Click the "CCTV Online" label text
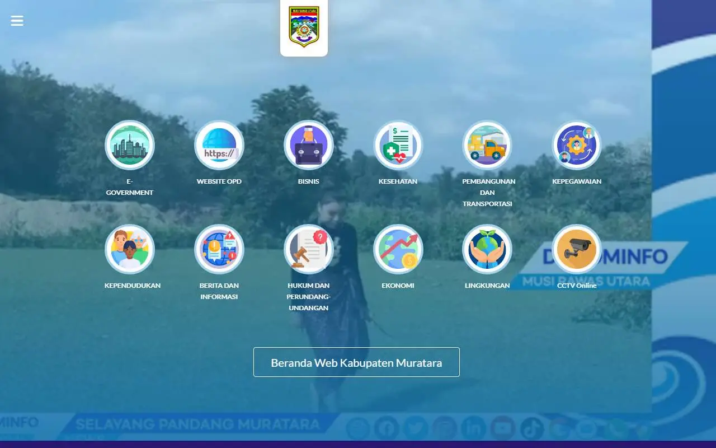This screenshot has width=716, height=448. pyautogui.click(x=577, y=286)
